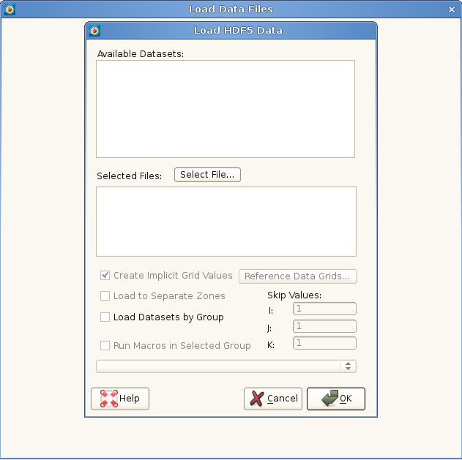Open Reference Data Grids... dialog
The image size is (462, 460).
coord(298,276)
